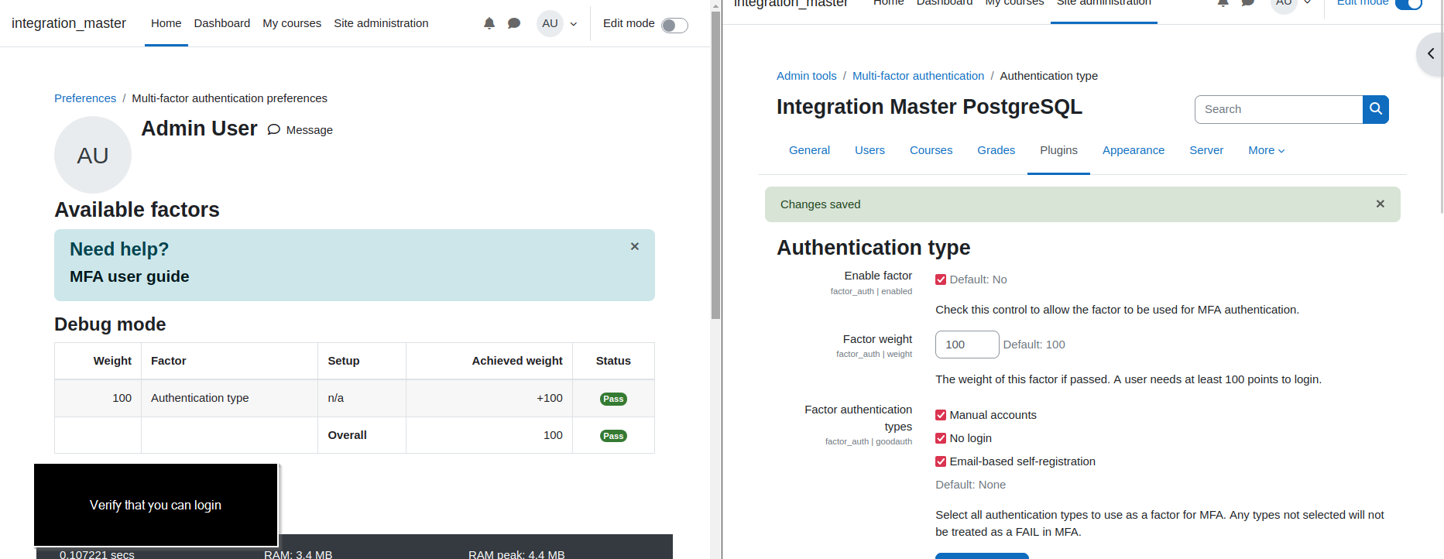Viewport: 1444px width, 559px height.
Task: Open messaging drawer icon in left window
Action: [514, 23]
